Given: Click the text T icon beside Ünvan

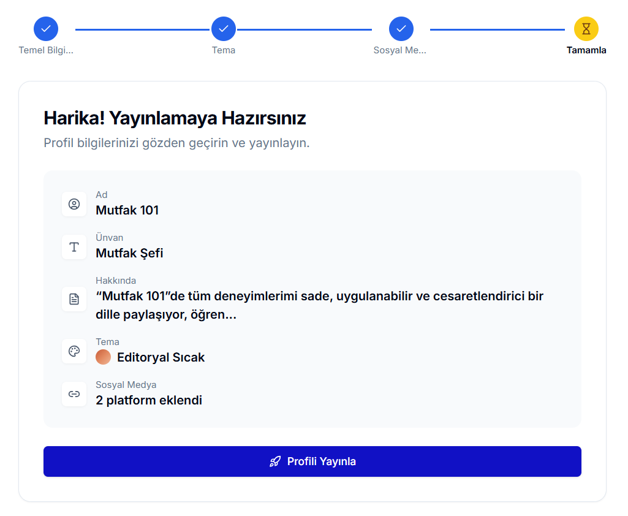Looking at the screenshot, I should (x=74, y=247).
